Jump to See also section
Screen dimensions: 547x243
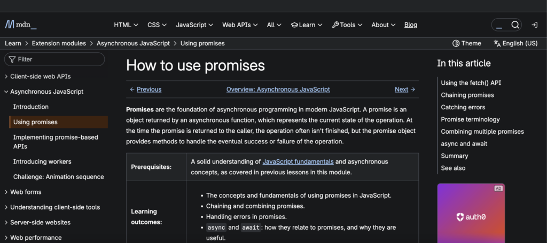tap(453, 168)
